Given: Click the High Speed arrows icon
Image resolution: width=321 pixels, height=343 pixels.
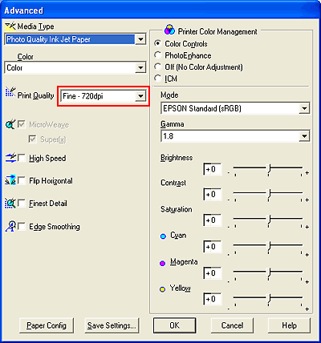Looking at the screenshot, I should [x=10, y=158].
